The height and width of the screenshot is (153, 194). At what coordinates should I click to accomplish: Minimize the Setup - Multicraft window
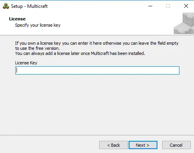click(150, 6)
